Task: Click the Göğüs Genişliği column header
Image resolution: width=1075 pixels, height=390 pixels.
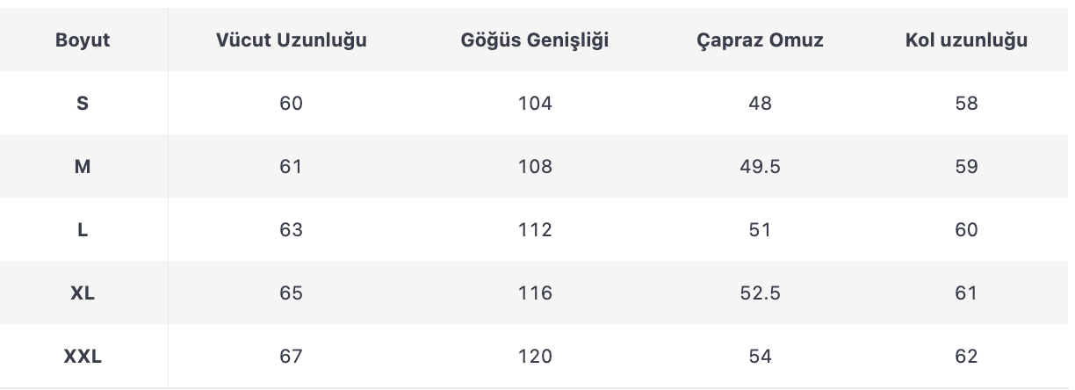Action: coord(535,40)
